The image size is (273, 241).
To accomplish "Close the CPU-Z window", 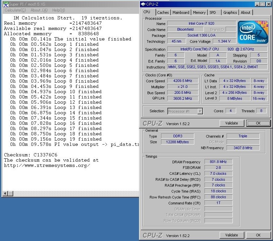I will point(268,4).
